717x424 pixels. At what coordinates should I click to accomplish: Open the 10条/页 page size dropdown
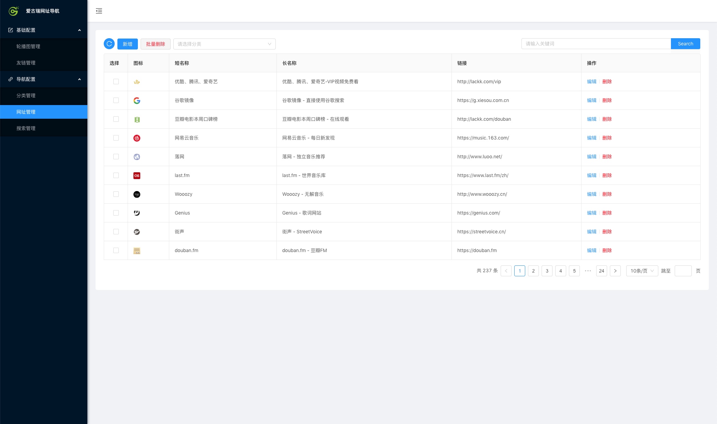click(x=642, y=271)
